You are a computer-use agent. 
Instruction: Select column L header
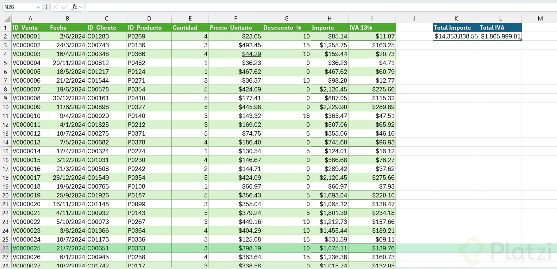[500, 19]
